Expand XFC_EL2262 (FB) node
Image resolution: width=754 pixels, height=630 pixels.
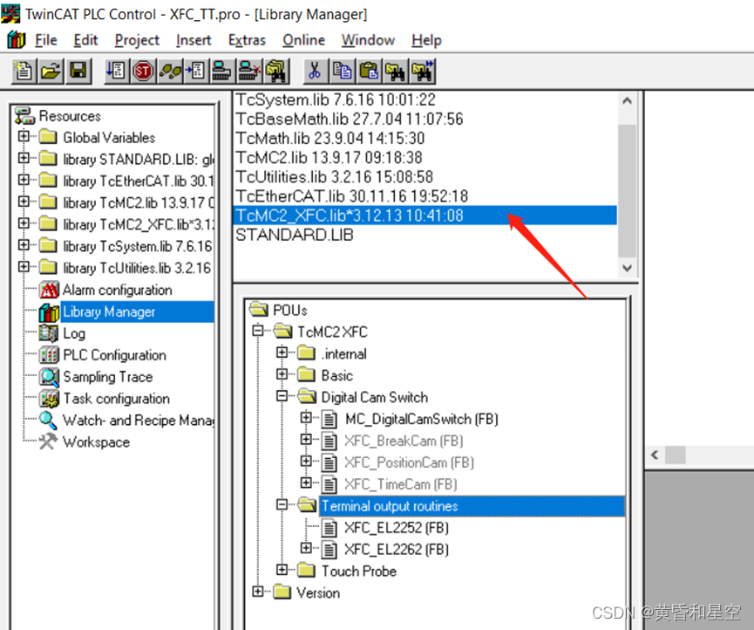(306, 548)
